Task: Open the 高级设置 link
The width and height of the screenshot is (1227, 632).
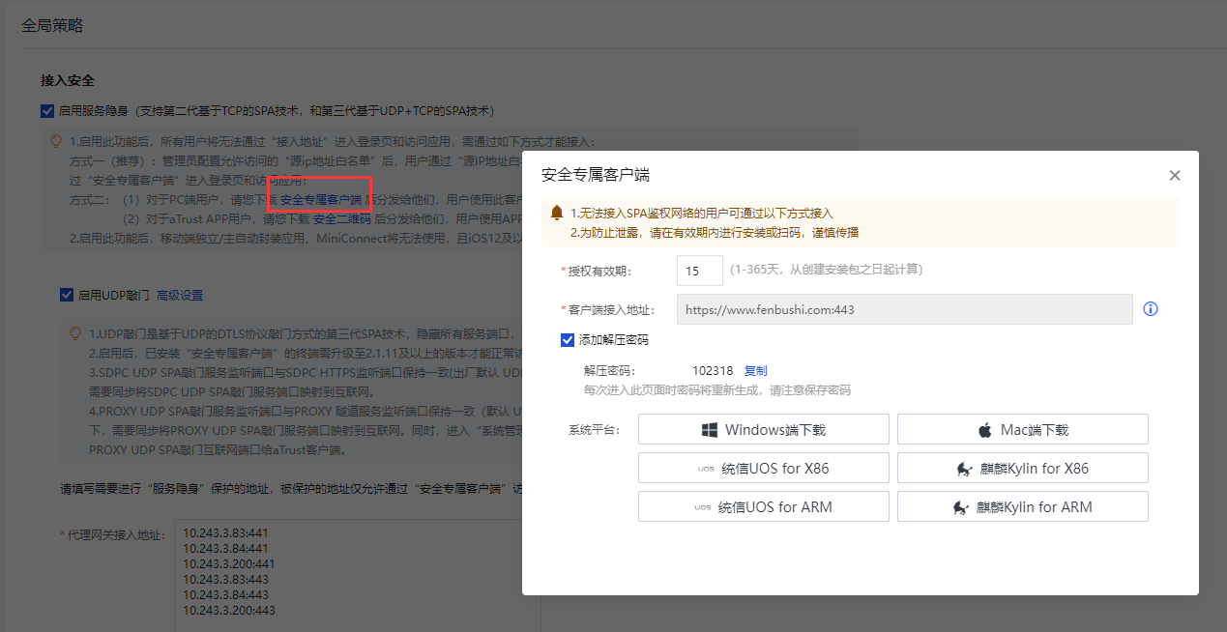Action: click(180, 295)
